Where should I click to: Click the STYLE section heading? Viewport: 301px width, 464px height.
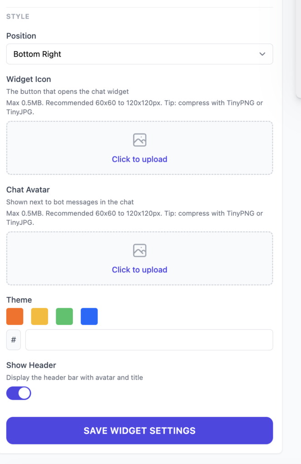(x=18, y=16)
